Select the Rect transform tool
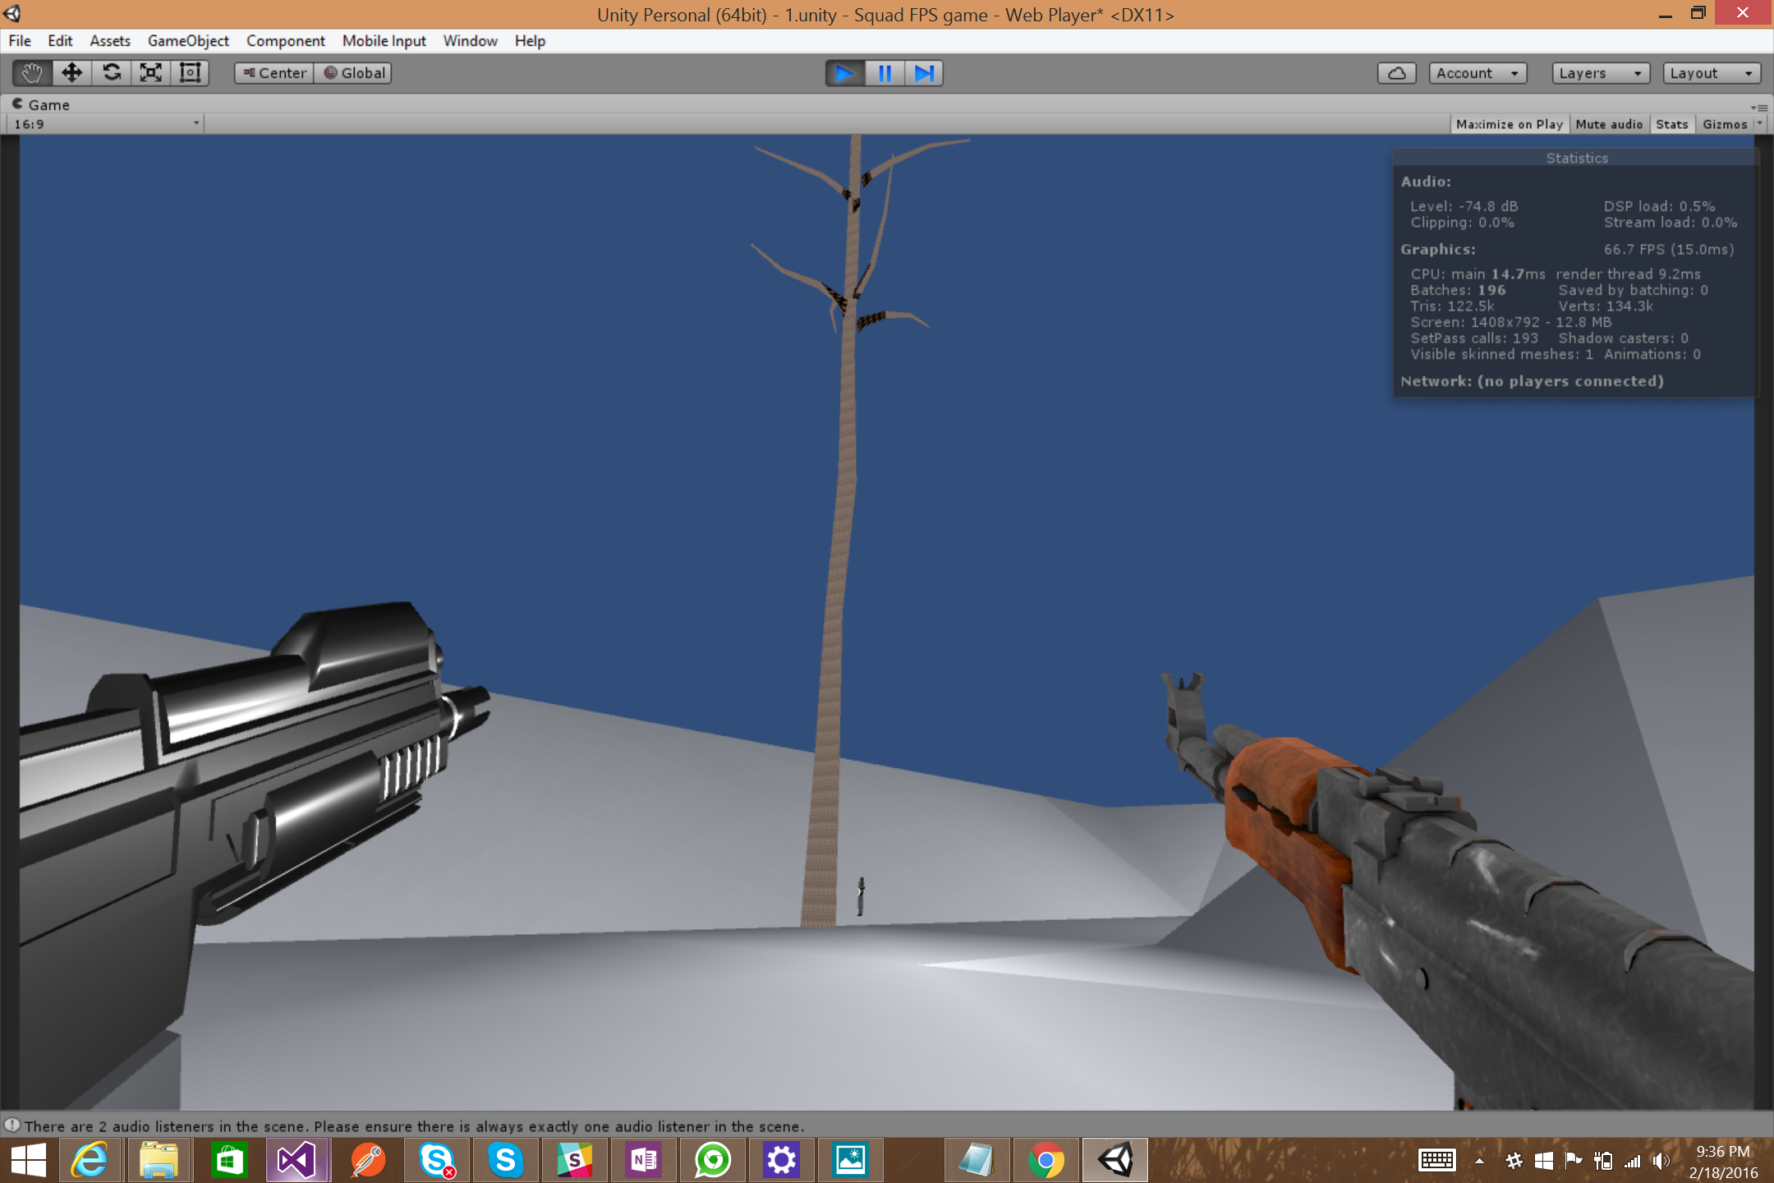The width and height of the screenshot is (1774, 1183). 191,73
